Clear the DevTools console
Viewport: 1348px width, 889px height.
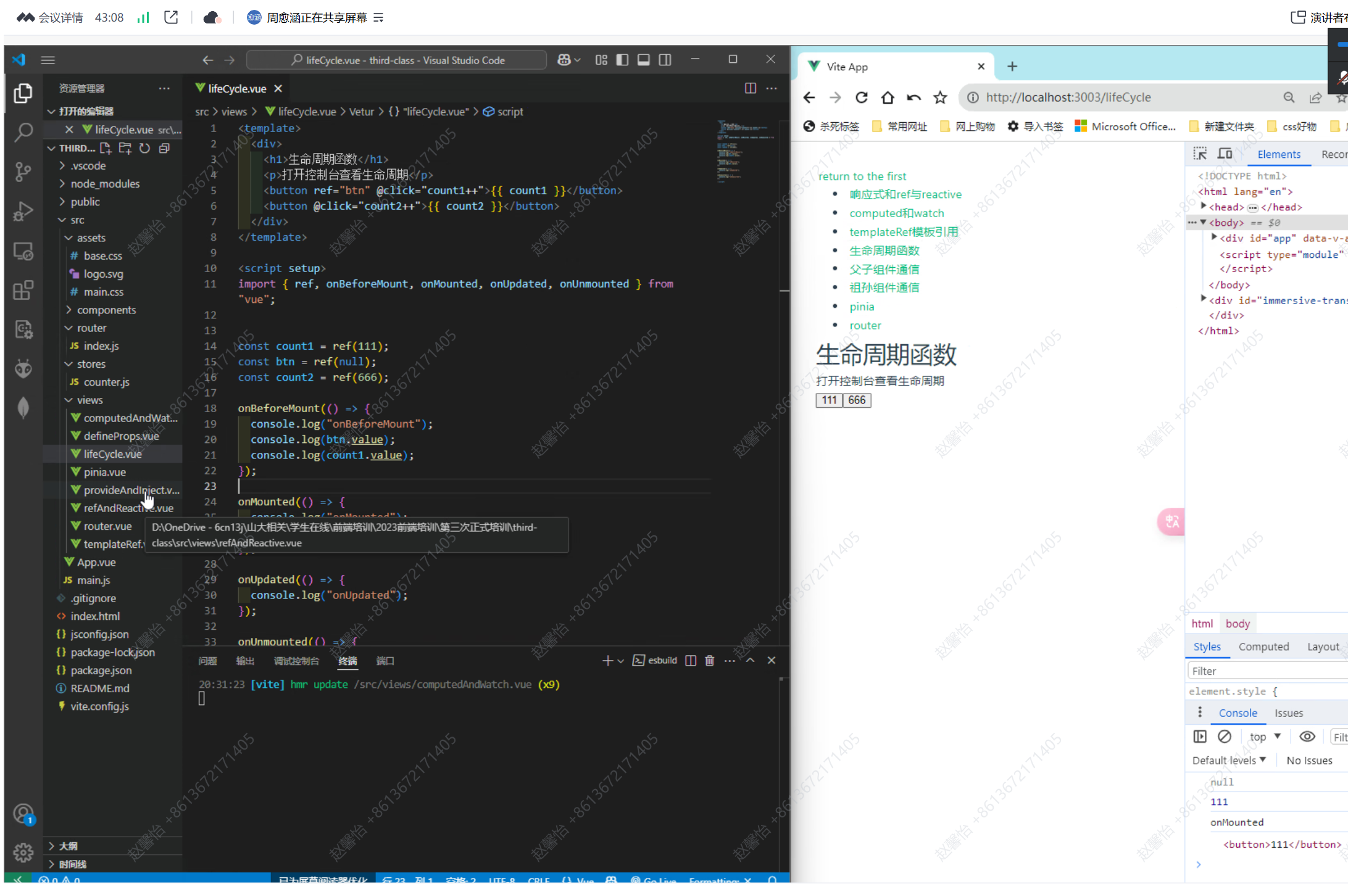[x=1225, y=737]
